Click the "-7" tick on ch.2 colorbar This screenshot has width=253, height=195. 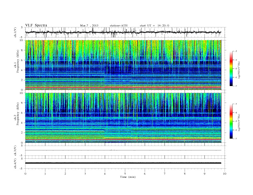pos(236,139)
